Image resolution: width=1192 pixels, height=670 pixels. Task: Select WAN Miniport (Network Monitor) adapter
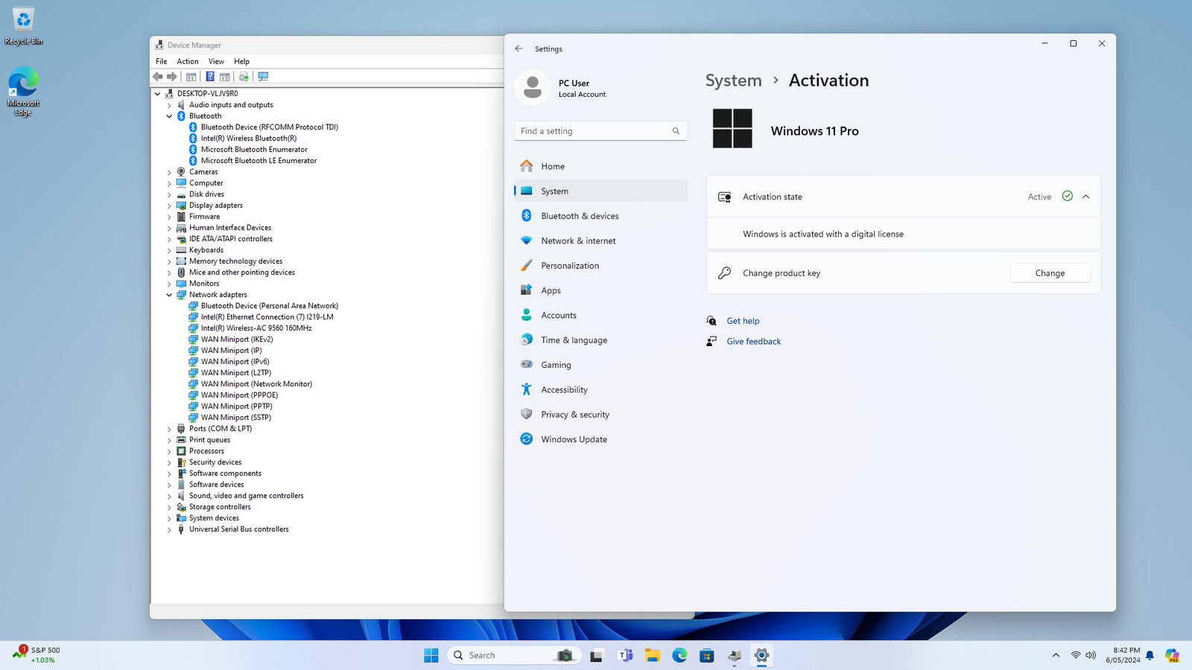coord(256,384)
